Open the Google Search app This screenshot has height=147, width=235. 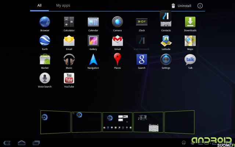pyautogui.click(x=142, y=59)
